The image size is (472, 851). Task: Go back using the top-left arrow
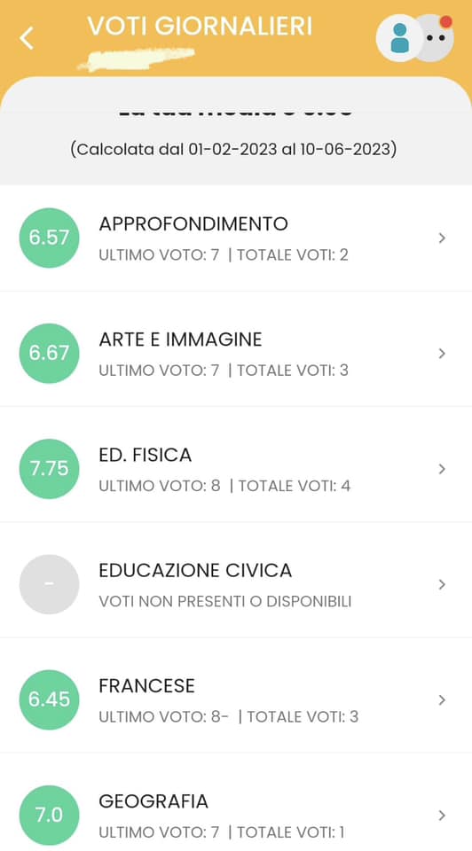tap(26, 38)
